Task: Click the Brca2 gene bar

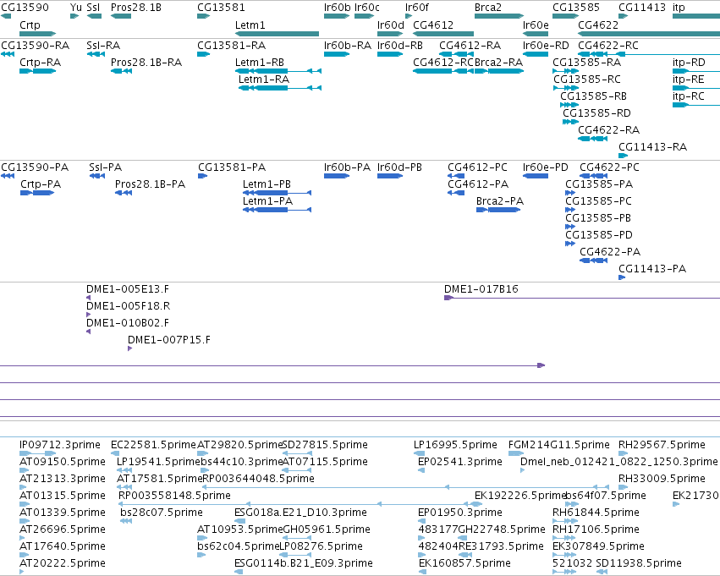Action: tap(498, 16)
